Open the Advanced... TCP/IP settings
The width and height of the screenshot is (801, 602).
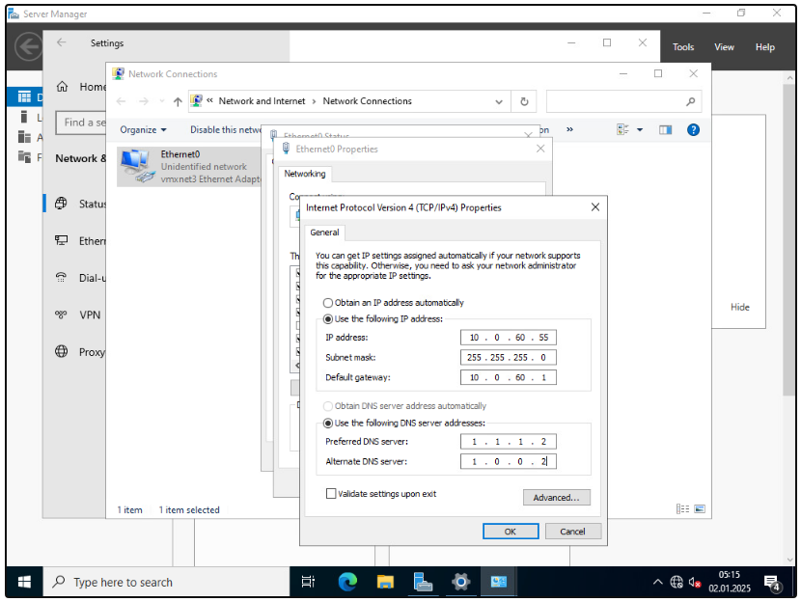(556, 498)
